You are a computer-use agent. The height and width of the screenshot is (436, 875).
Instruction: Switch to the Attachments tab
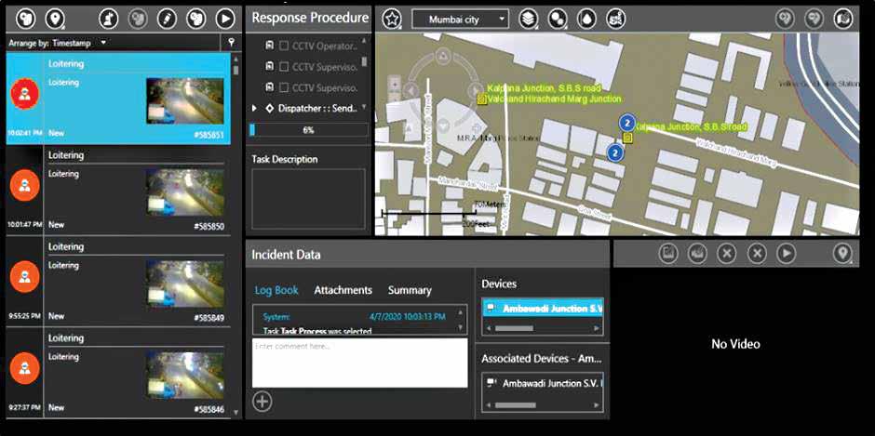click(343, 290)
